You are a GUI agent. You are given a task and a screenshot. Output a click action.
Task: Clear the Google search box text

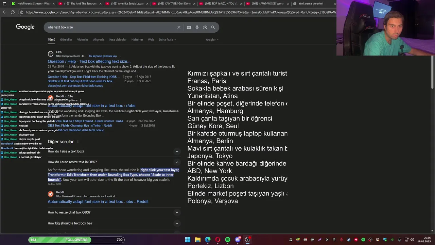(x=179, y=27)
